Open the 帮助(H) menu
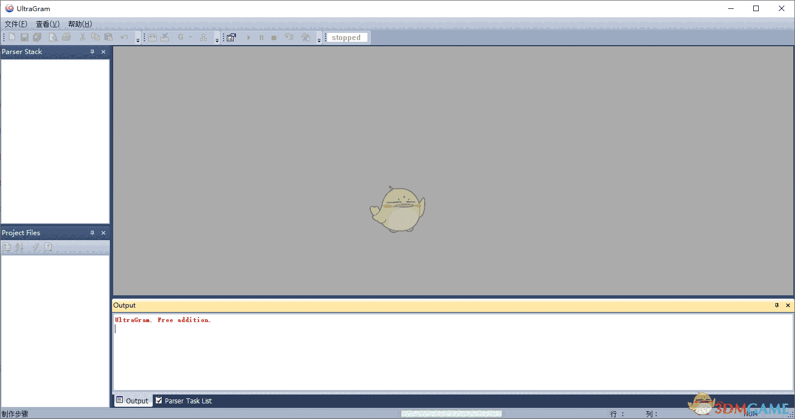The height and width of the screenshot is (419, 795). [x=80, y=24]
